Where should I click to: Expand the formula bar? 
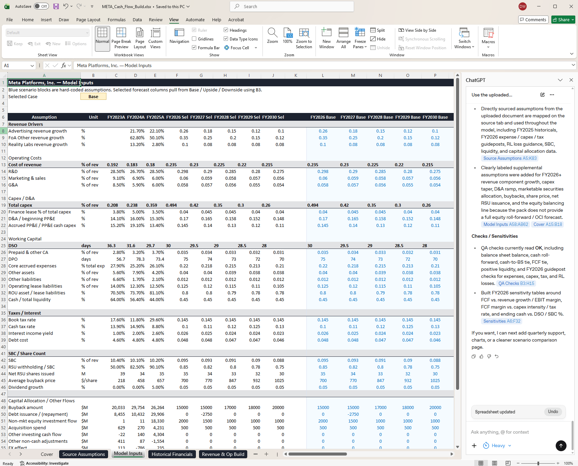[573, 65]
